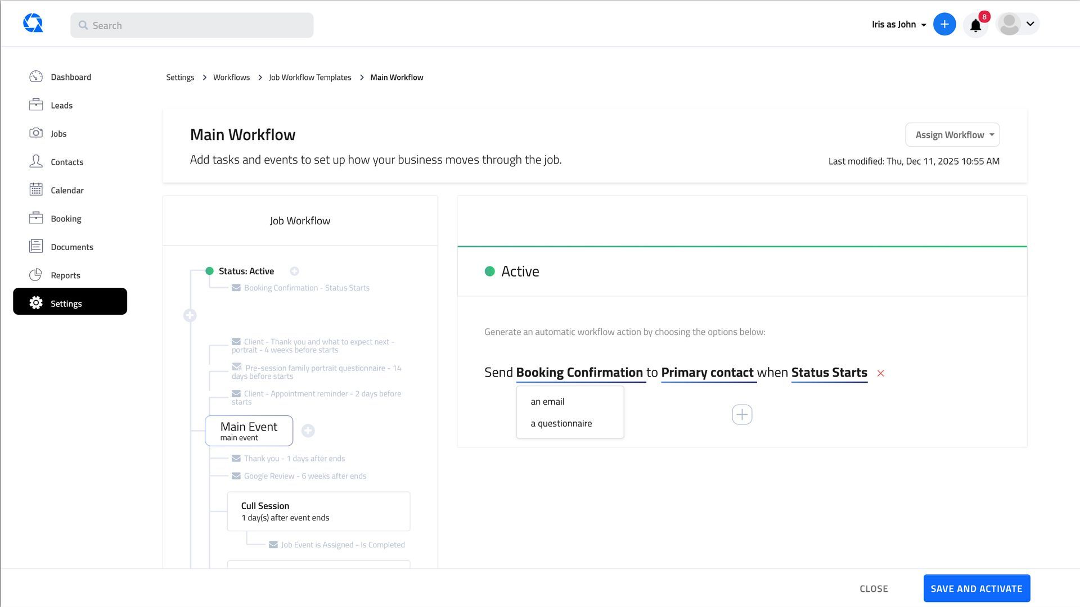Screen dimensions: 1080x607
Task: Open notifications via the bell icon
Action: pos(975,25)
